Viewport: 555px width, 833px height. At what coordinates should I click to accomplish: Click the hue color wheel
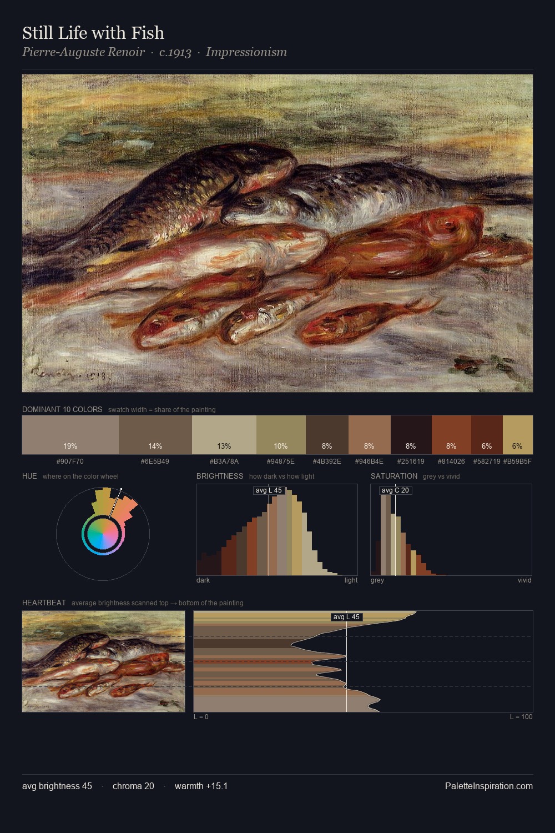click(103, 534)
